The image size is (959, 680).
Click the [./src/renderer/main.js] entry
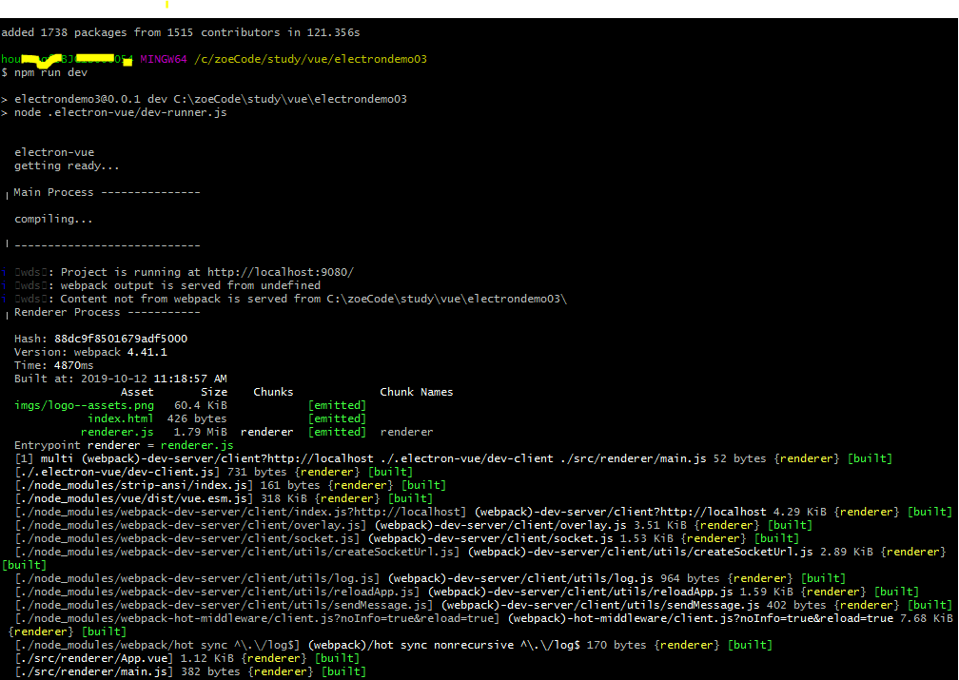tap(94, 672)
